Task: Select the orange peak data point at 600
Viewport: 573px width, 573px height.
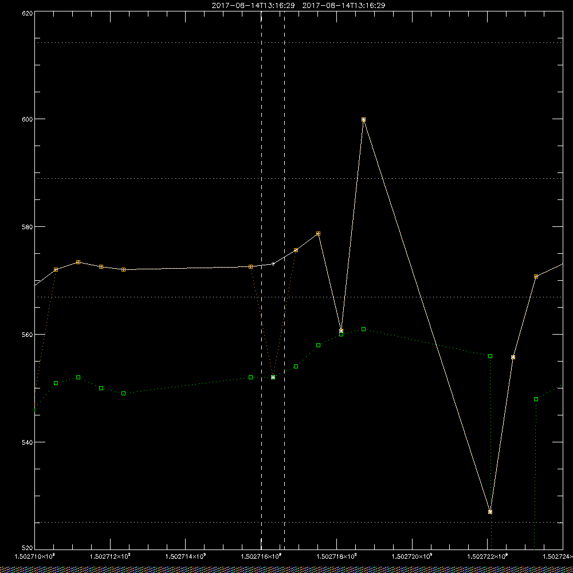Action: click(364, 120)
